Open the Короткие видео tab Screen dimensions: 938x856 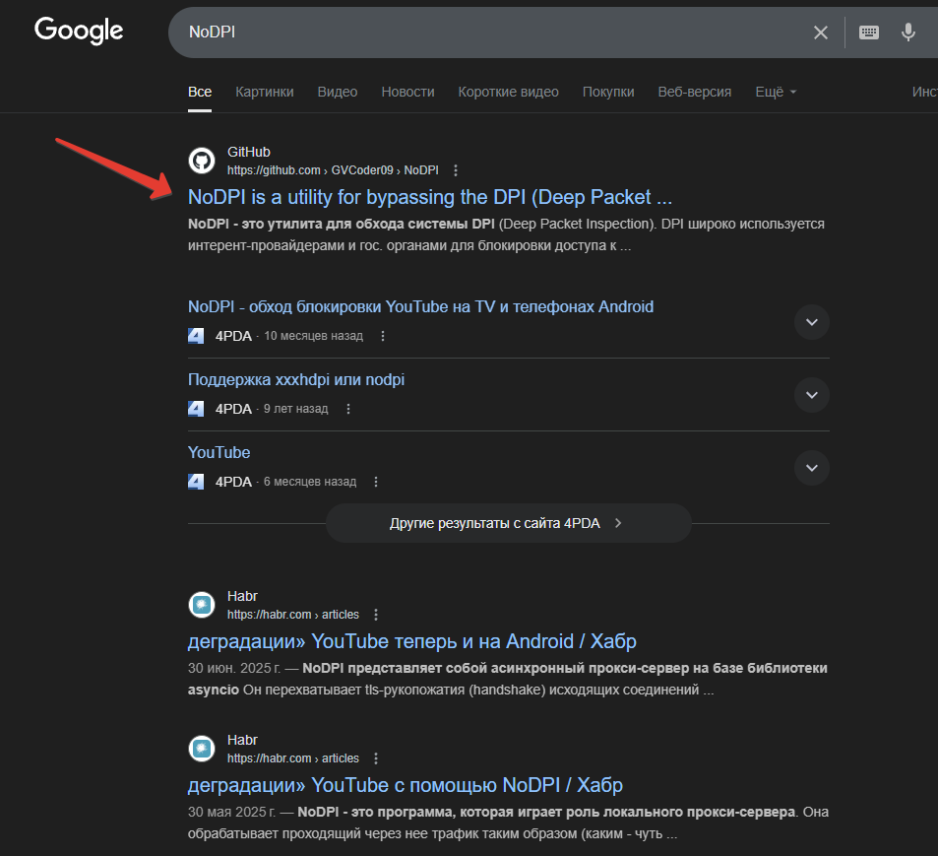pos(509,92)
